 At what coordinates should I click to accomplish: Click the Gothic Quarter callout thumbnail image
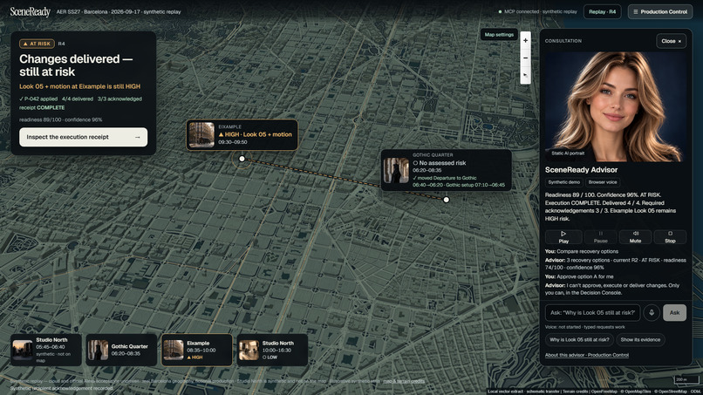[396, 170]
